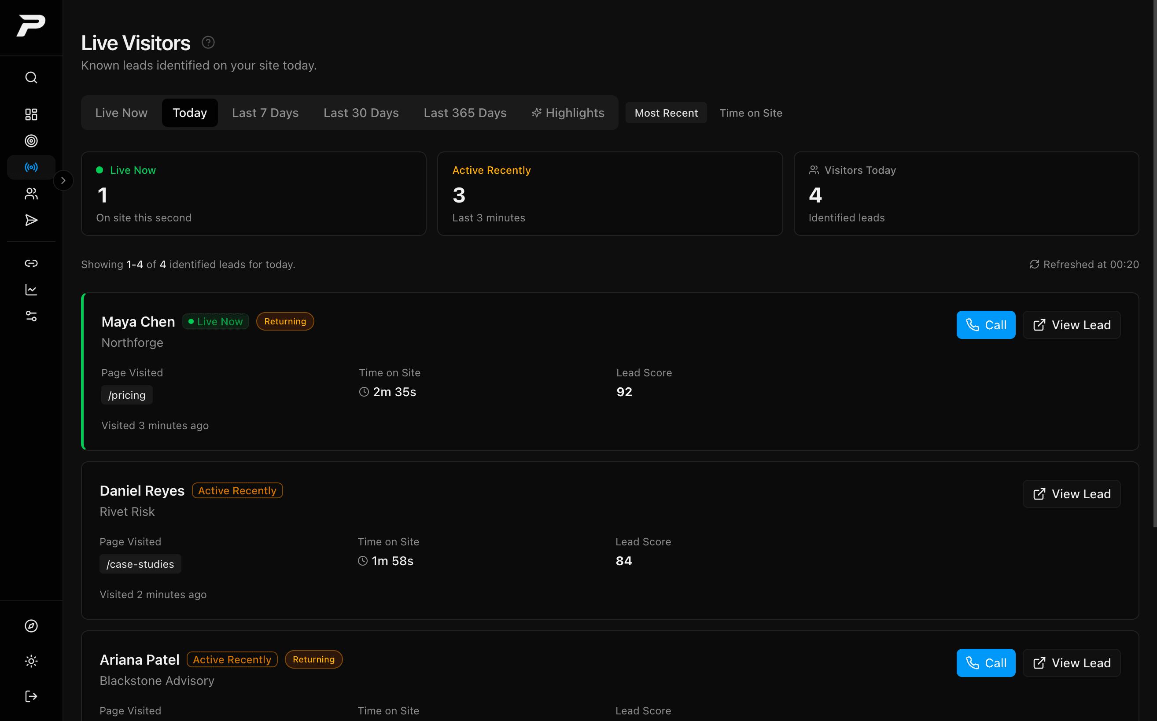Expand the sidebar with the chevron arrow
The height and width of the screenshot is (721, 1157).
point(63,181)
